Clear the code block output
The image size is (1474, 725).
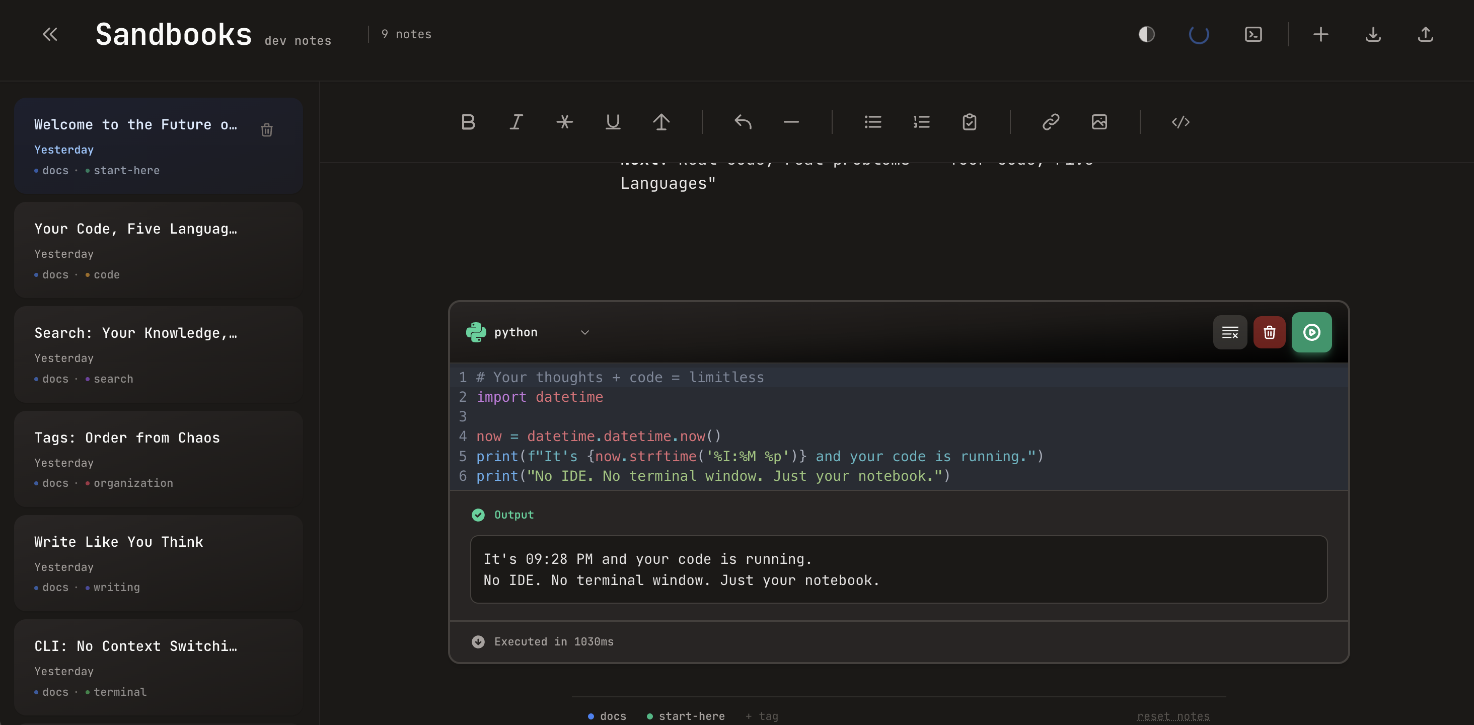pos(1230,332)
